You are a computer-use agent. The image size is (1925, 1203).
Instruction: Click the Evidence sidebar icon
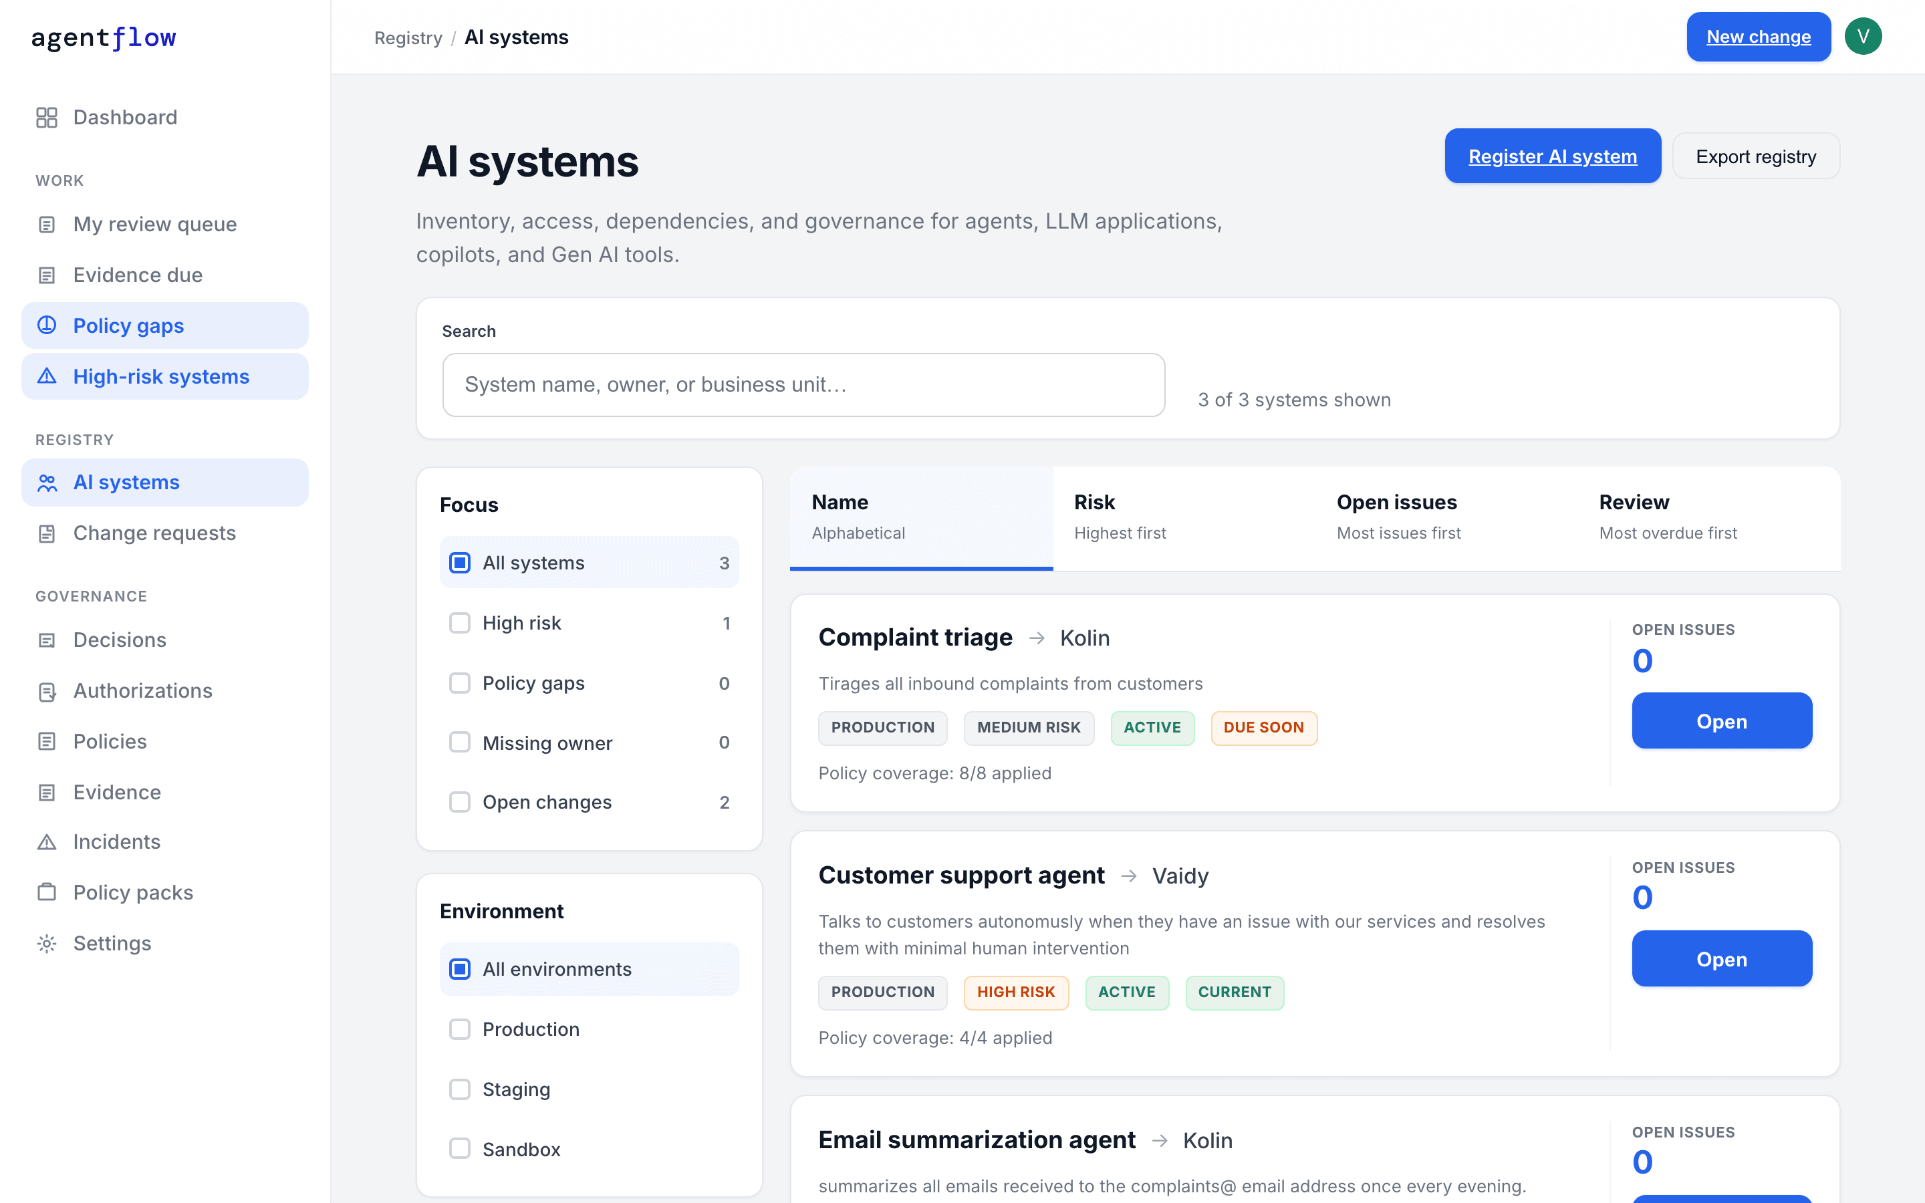[47, 793]
